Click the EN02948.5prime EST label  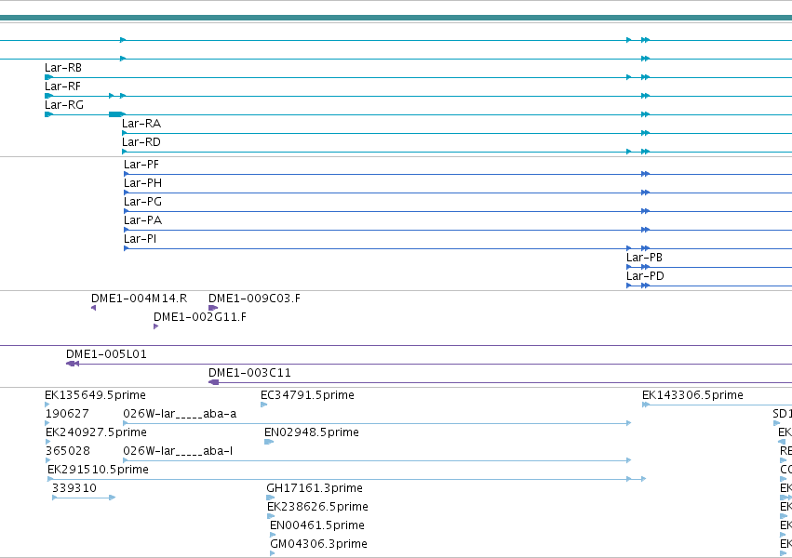[312, 432]
